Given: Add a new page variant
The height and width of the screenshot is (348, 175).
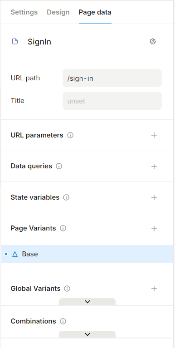Looking at the screenshot, I should 154,229.
